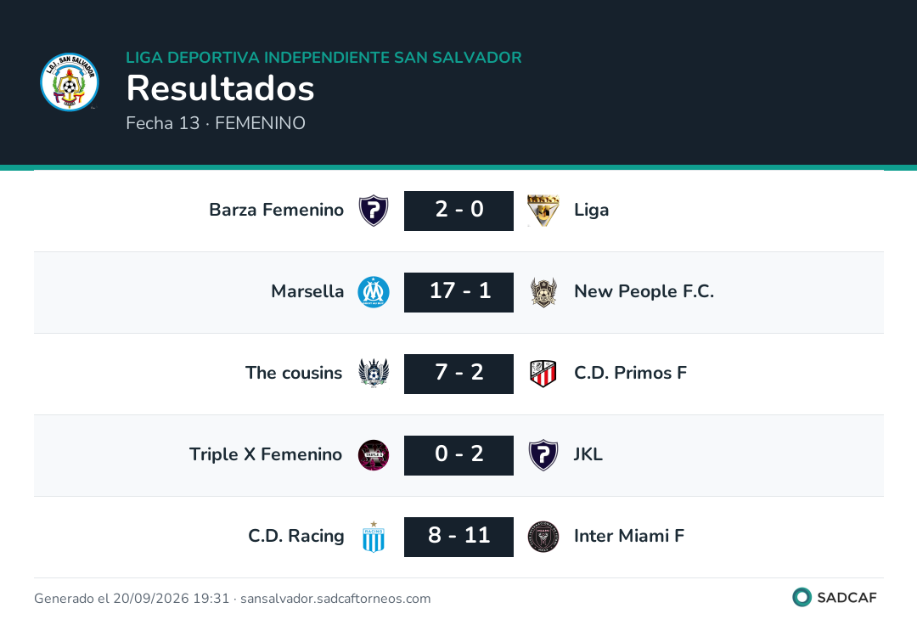Click the Resultados title
The width and height of the screenshot is (917, 642).
(x=221, y=88)
